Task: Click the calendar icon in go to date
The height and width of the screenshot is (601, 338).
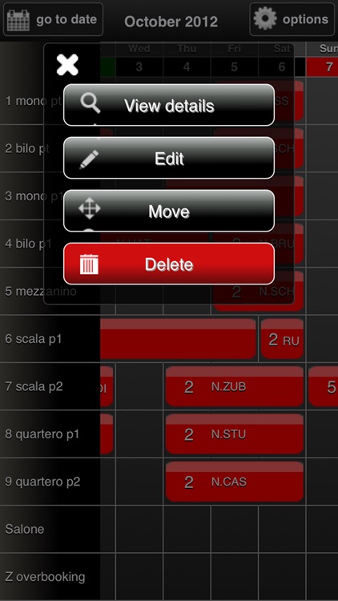Action: tap(18, 20)
